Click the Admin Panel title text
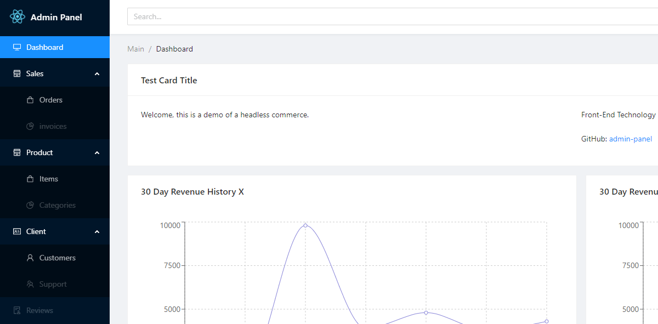This screenshot has width=658, height=324. [56, 17]
